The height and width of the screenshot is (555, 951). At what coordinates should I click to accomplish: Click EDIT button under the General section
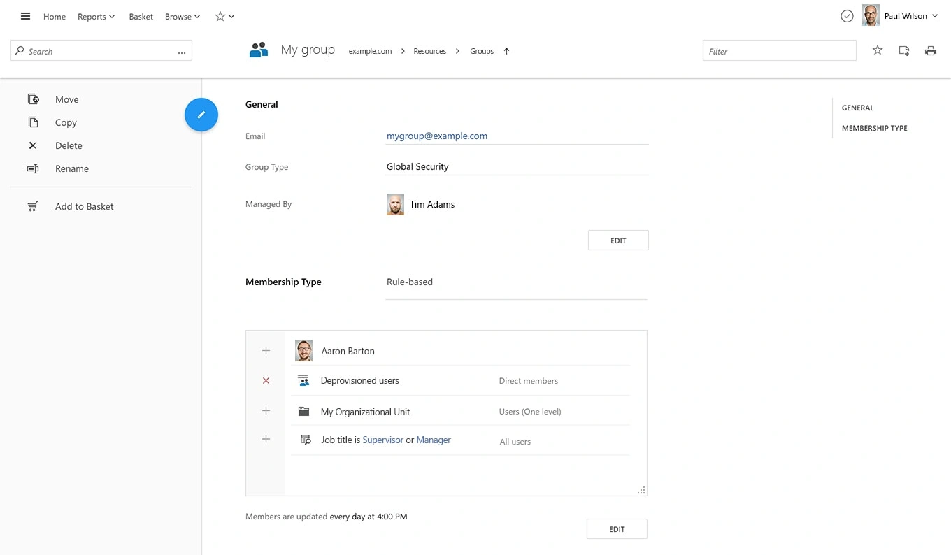pyautogui.click(x=618, y=240)
